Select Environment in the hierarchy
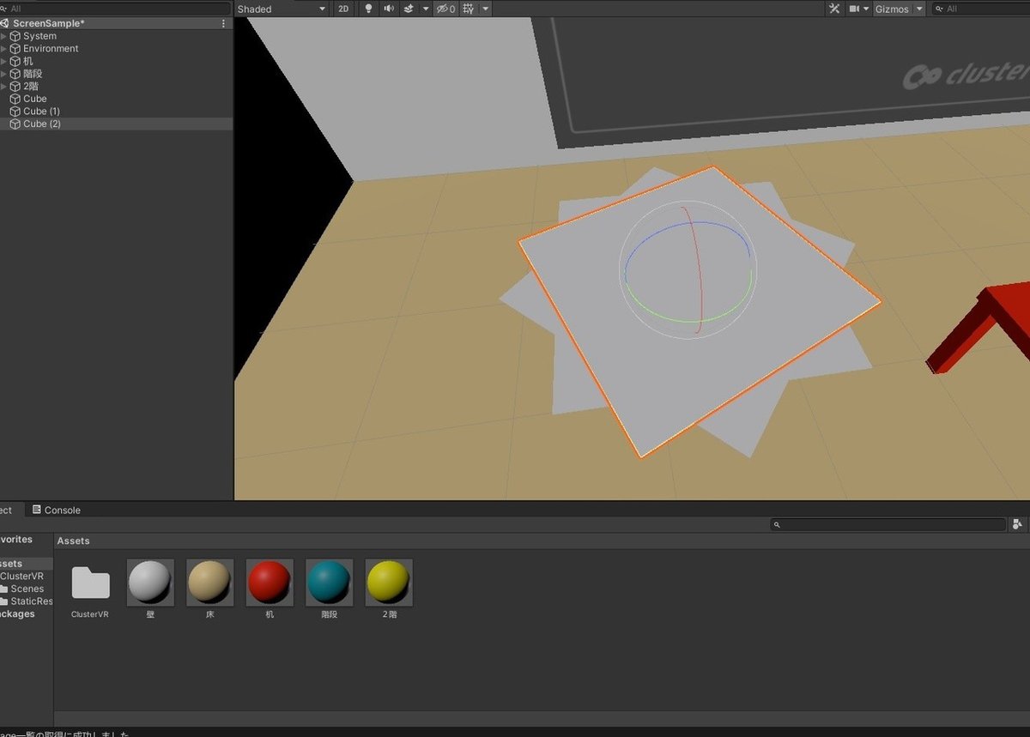Viewport: 1030px width, 737px height. coord(51,49)
